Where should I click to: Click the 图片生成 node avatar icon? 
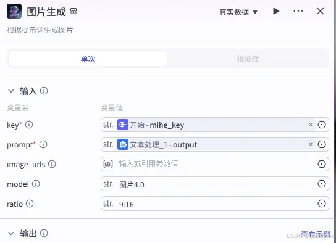click(14, 11)
